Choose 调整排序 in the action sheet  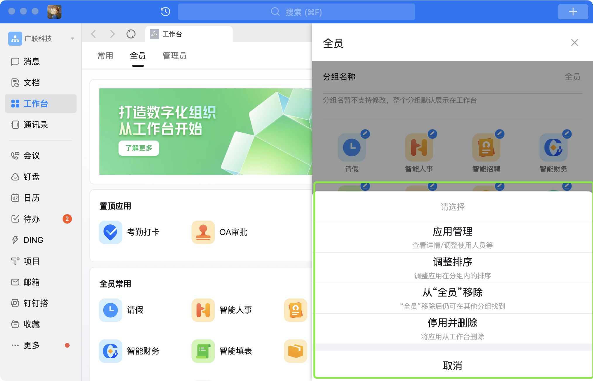453,268
